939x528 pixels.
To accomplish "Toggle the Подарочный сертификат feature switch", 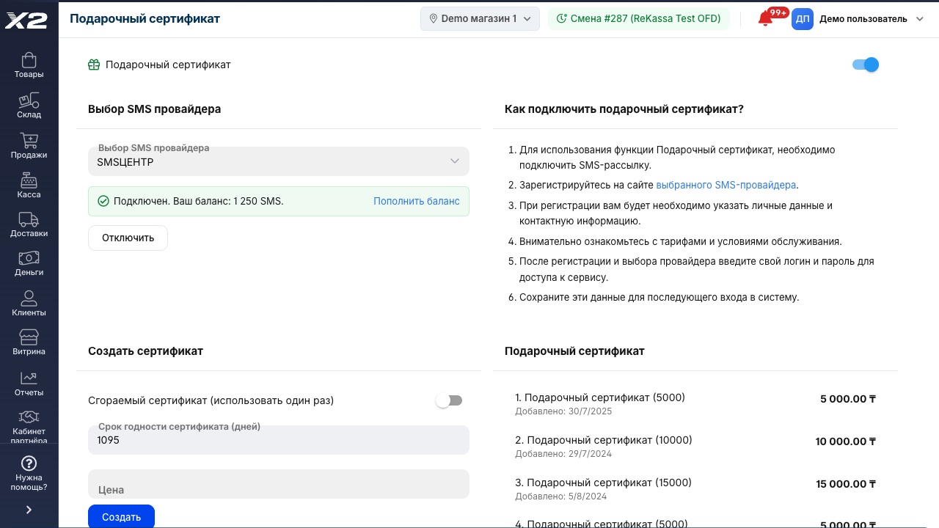I will click(x=866, y=65).
